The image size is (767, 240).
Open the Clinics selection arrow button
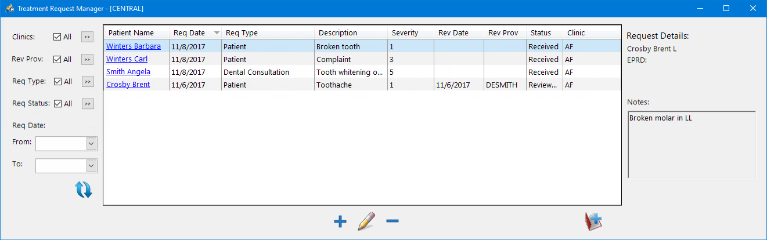click(87, 37)
